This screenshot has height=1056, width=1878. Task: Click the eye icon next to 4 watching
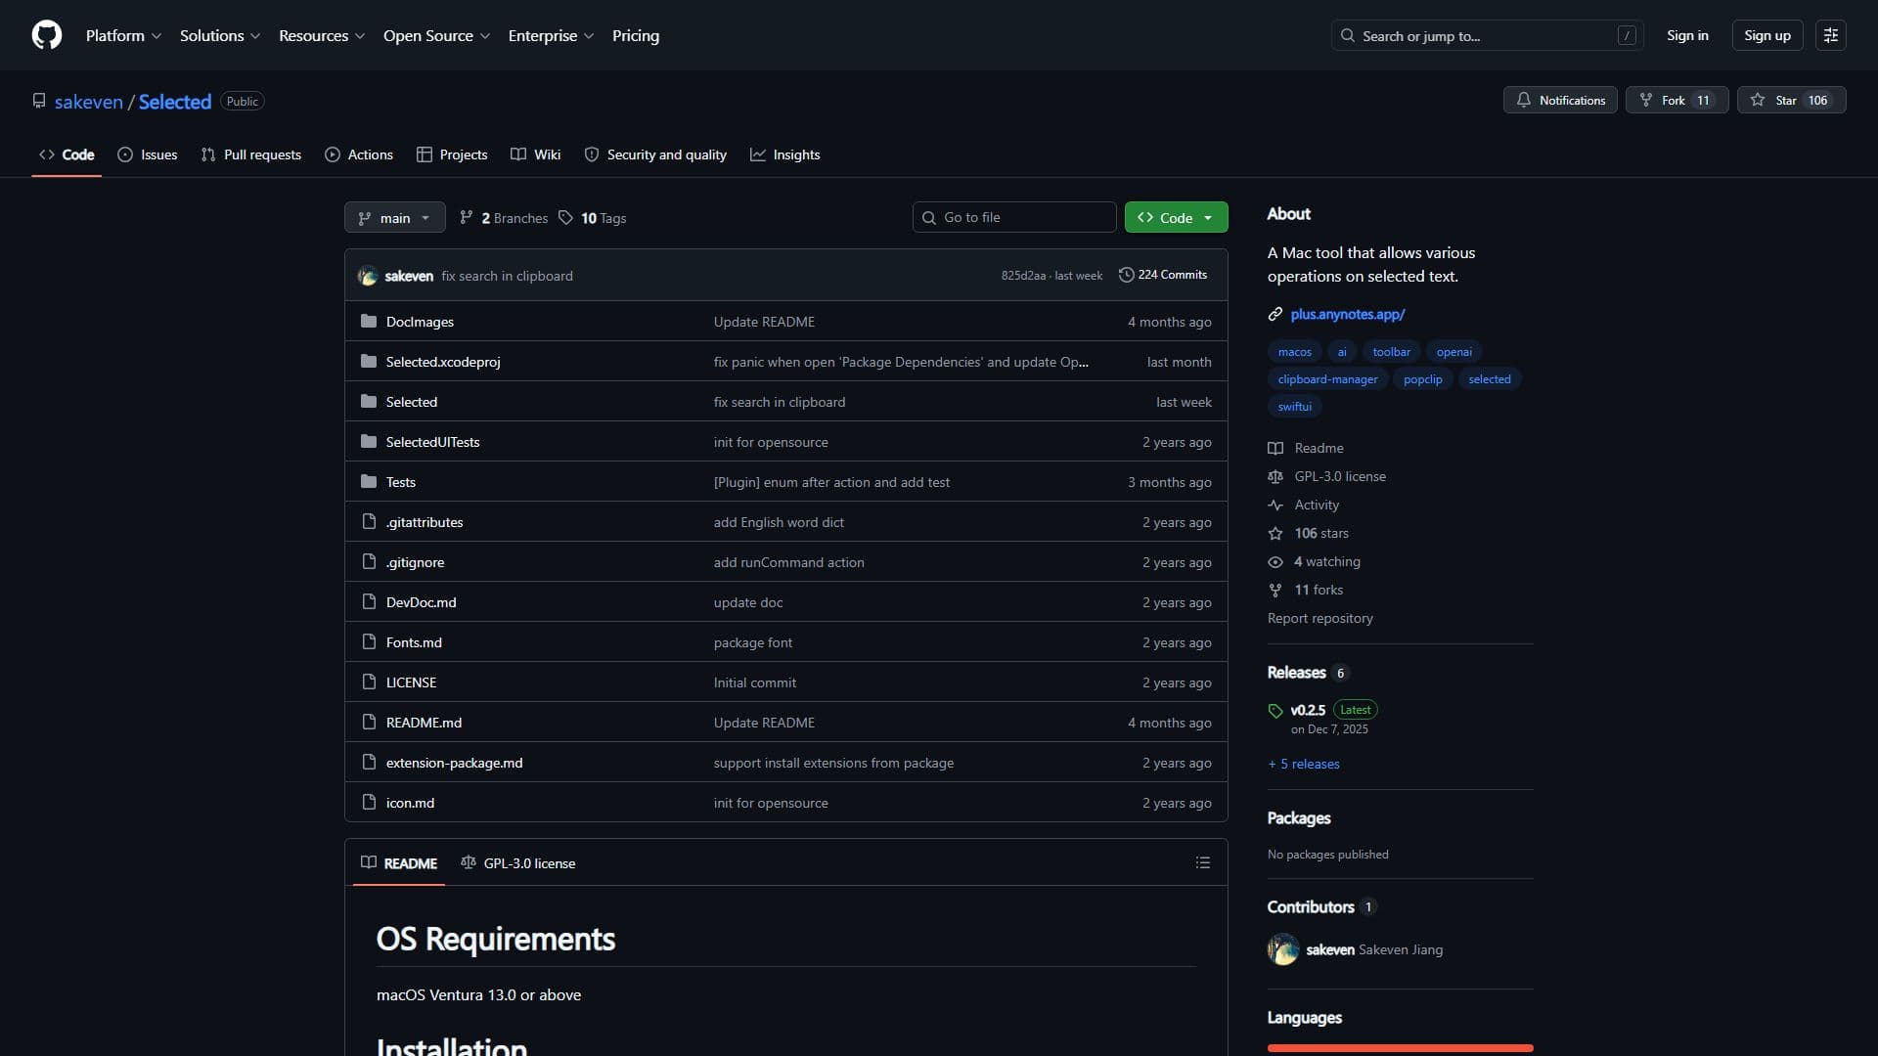click(1275, 561)
